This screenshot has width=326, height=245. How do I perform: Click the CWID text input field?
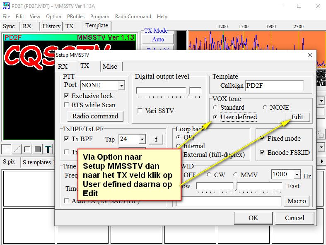(228, 201)
